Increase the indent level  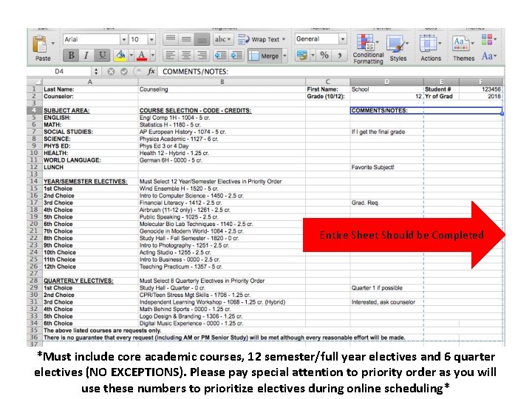[x=236, y=55]
